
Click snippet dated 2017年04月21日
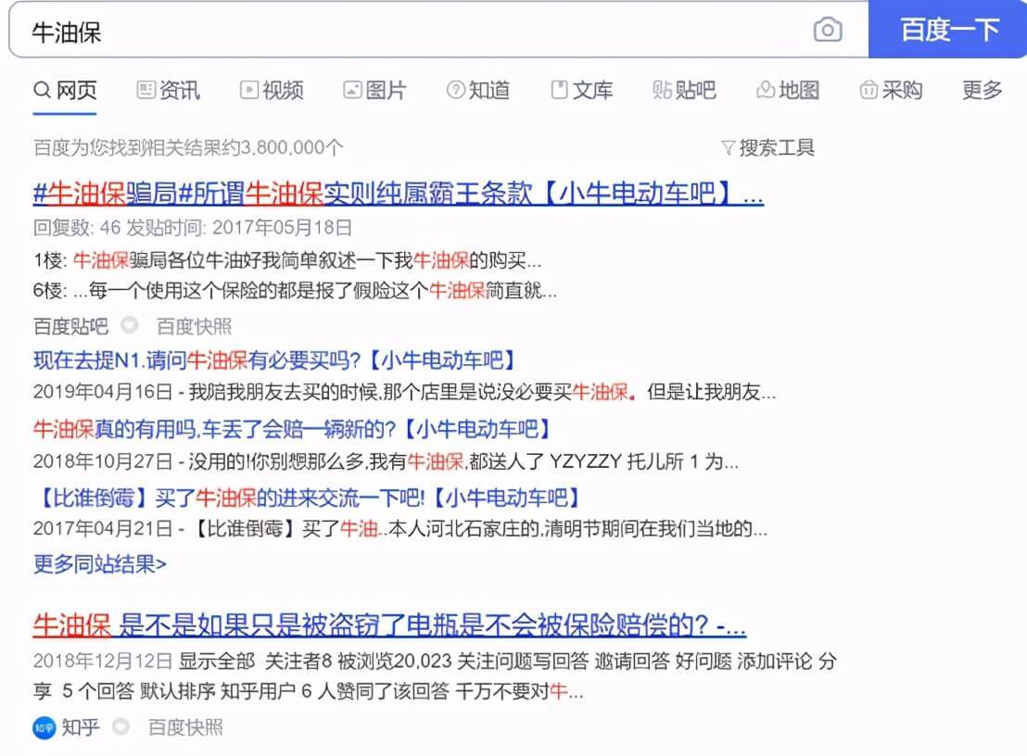pyautogui.click(x=400, y=528)
